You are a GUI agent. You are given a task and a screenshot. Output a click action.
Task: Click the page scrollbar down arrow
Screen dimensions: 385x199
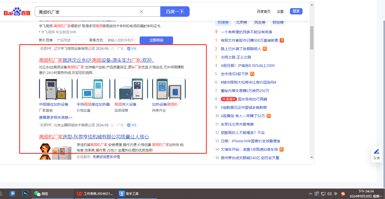tap(312, 157)
